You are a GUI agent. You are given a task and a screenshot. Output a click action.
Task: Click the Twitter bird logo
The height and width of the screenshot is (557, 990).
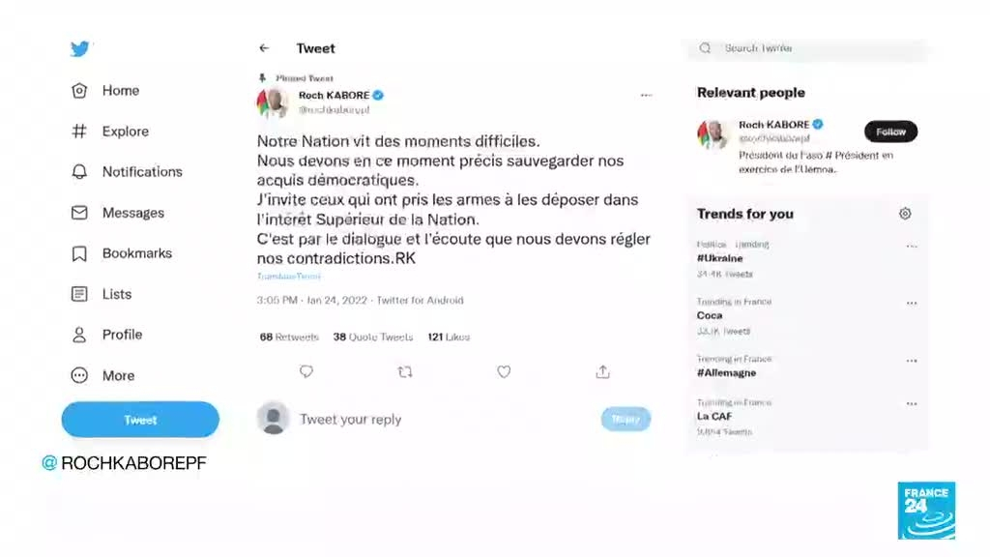tap(80, 48)
